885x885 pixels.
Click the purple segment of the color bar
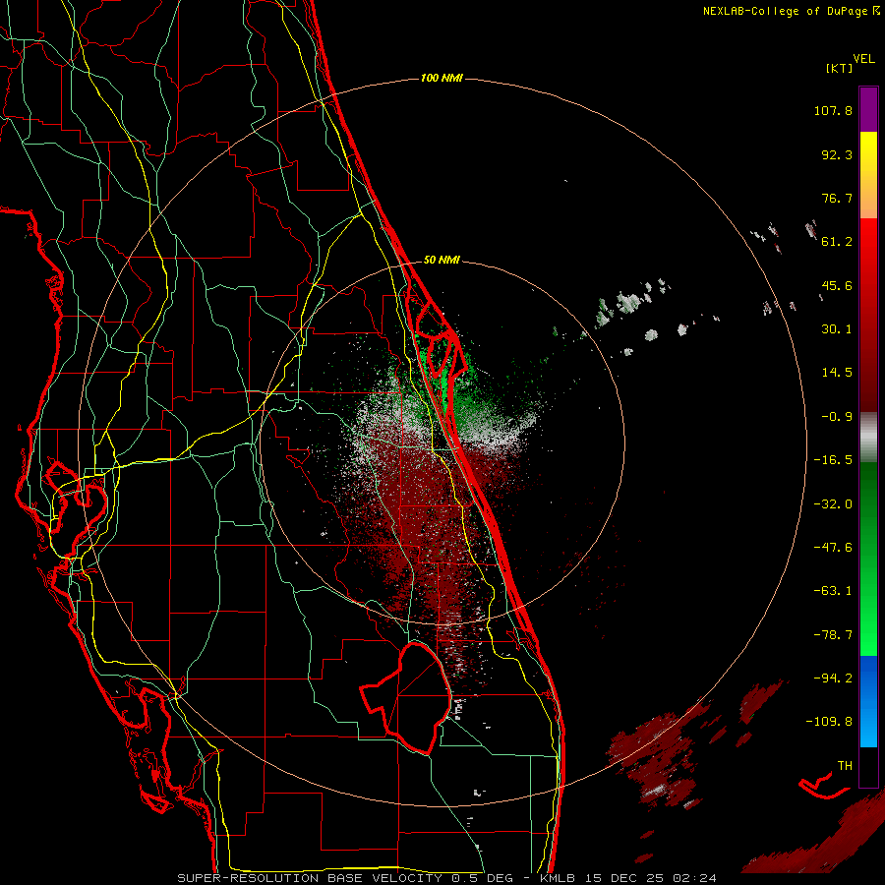pos(868,109)
